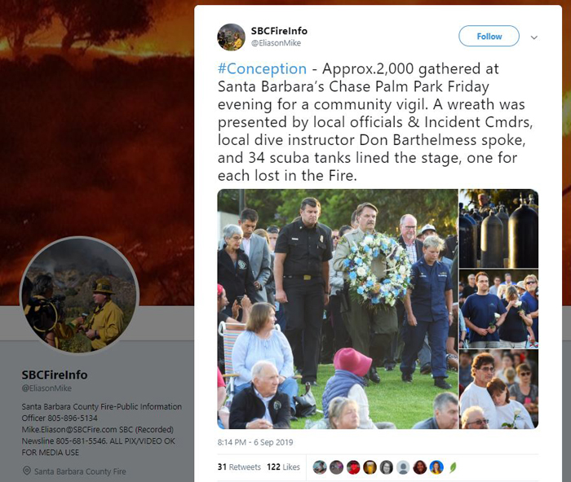Click the first liker avatar icon
571x482 pixels.
click(x=320, y=467)
